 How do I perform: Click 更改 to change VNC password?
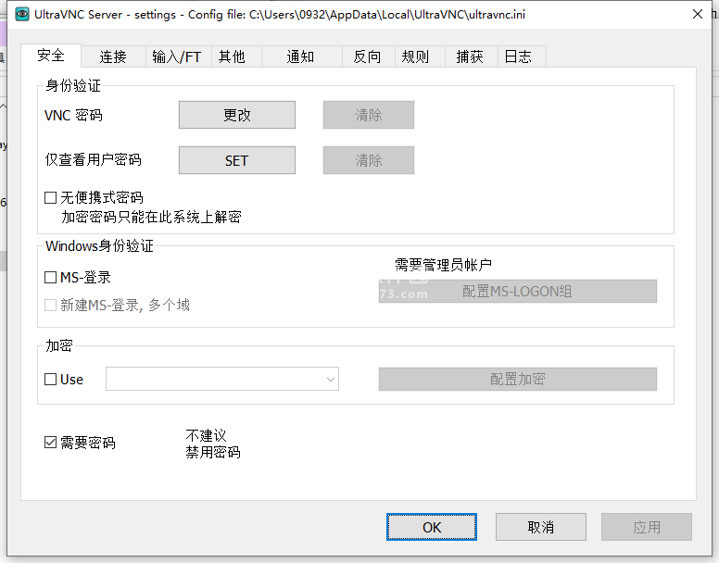(237, 115)
